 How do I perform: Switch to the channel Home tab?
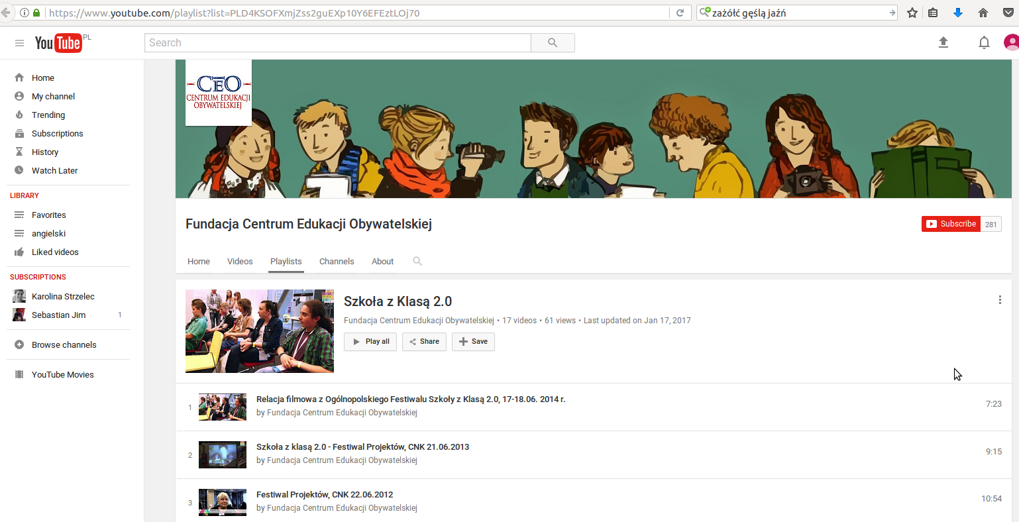pos(199,261)
